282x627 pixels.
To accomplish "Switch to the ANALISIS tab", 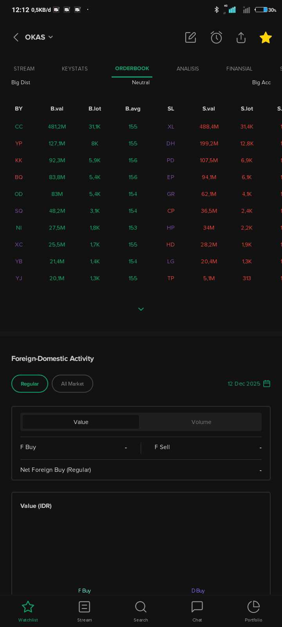I will tap(188, 69).
